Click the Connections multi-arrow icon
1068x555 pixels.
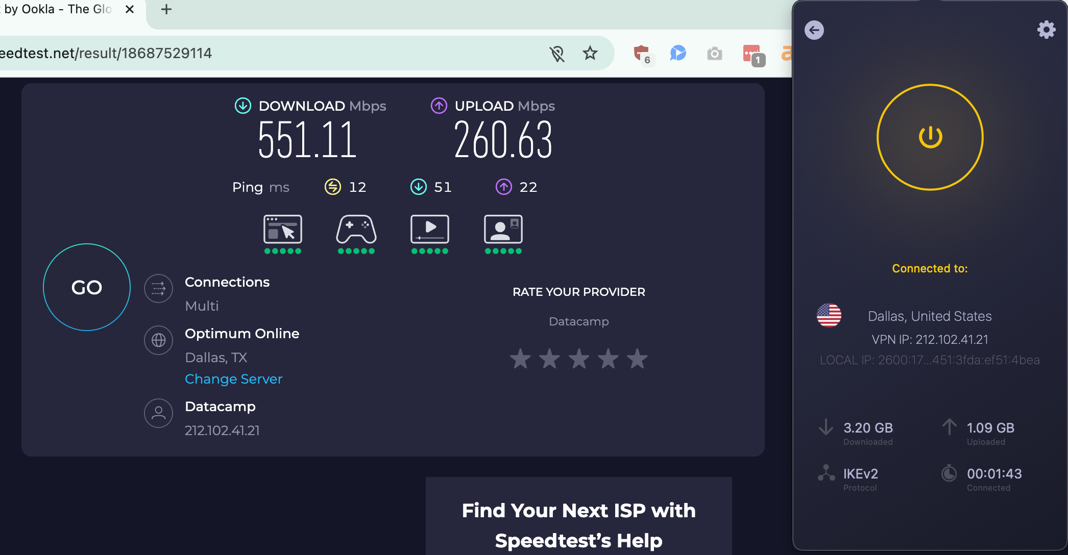coord(158,288)
